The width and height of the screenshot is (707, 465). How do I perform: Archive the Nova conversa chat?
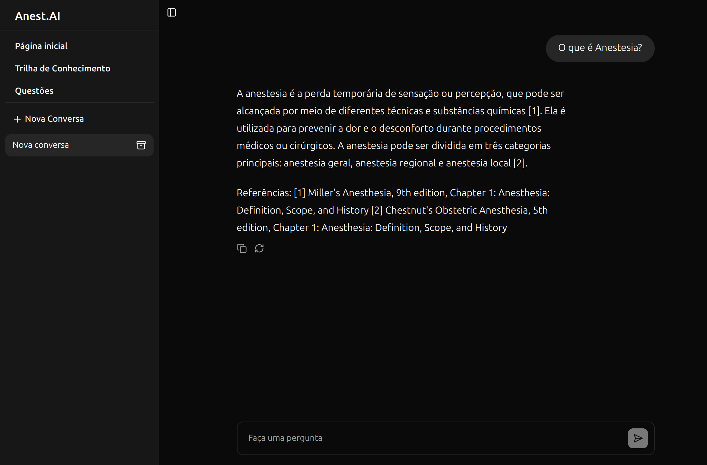tap(141, 145)
